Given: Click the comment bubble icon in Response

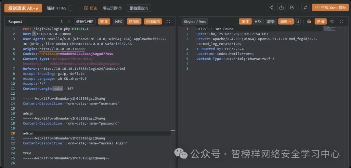Looking at the screenshot, I should (332, 21).
